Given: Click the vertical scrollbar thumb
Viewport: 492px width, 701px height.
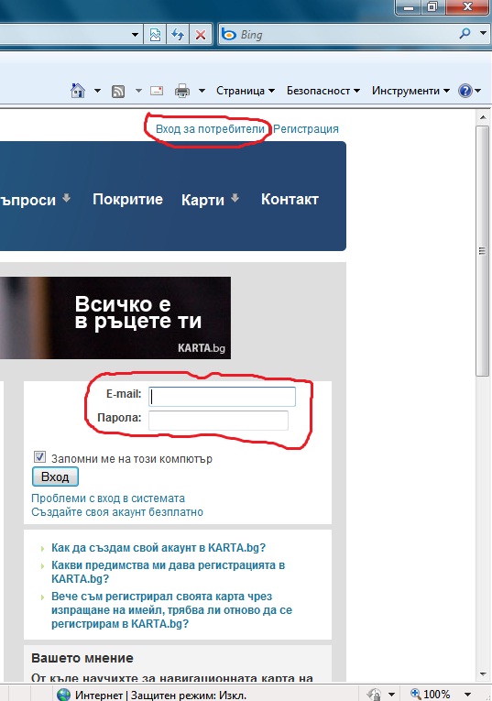Looking at the screenshot, I should click(x=483, y=251).
